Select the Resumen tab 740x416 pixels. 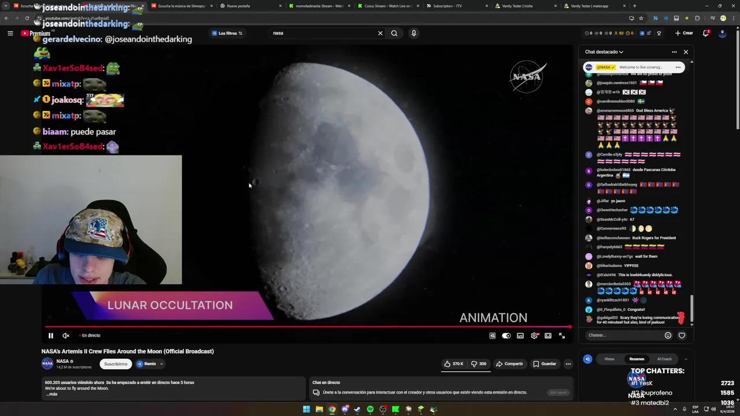coord(637,359)
